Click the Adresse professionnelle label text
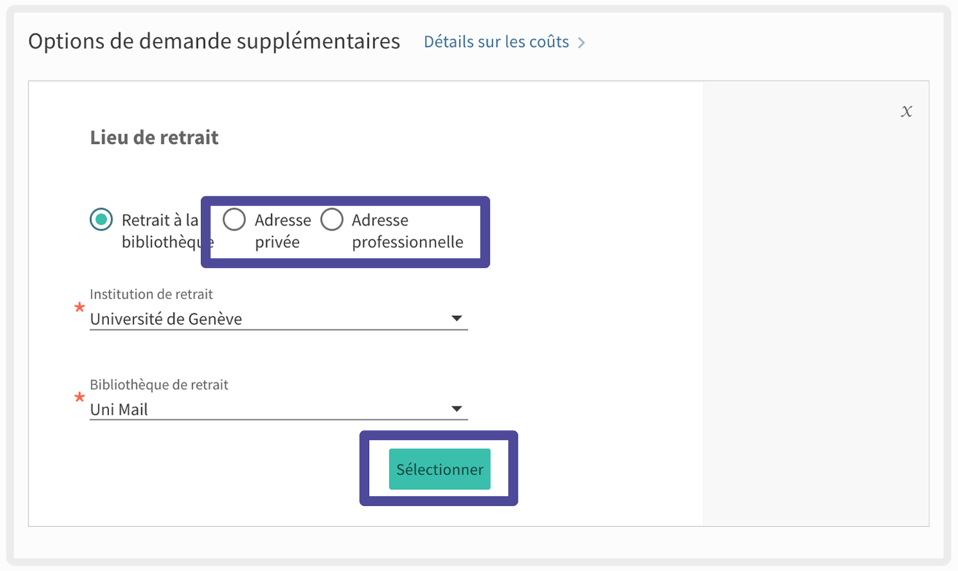 (x=407, y=231)
